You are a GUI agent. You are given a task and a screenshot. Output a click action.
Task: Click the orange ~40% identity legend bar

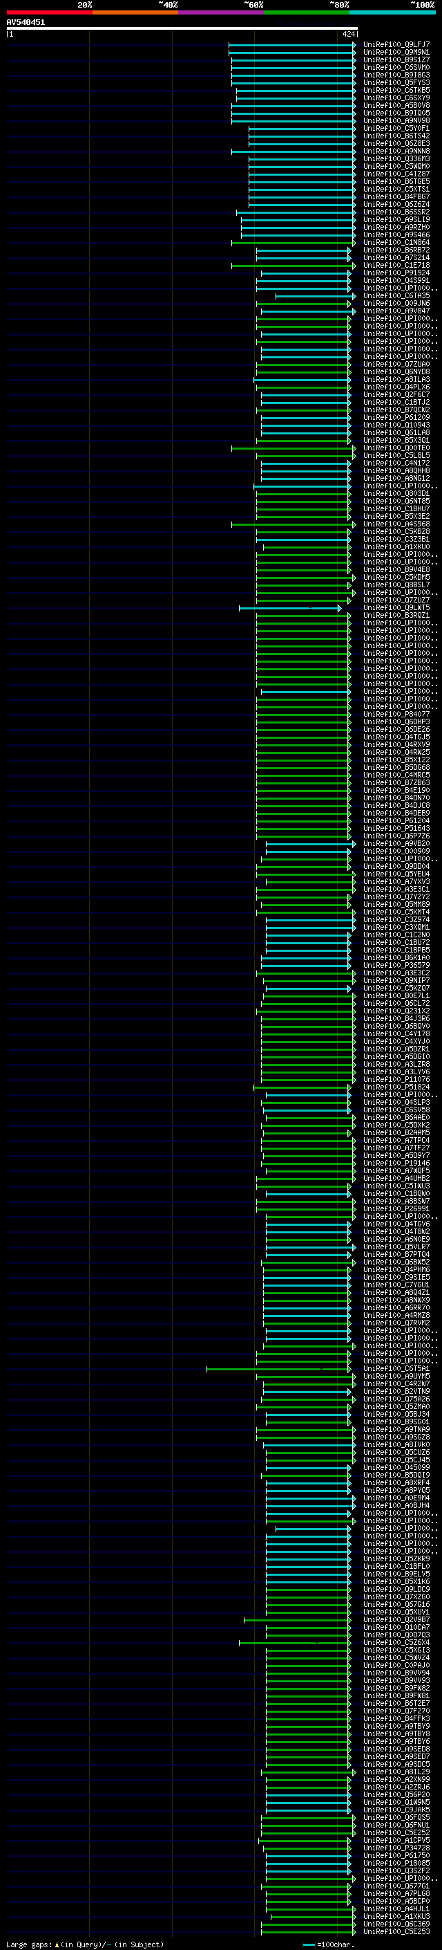click(135, 12)
